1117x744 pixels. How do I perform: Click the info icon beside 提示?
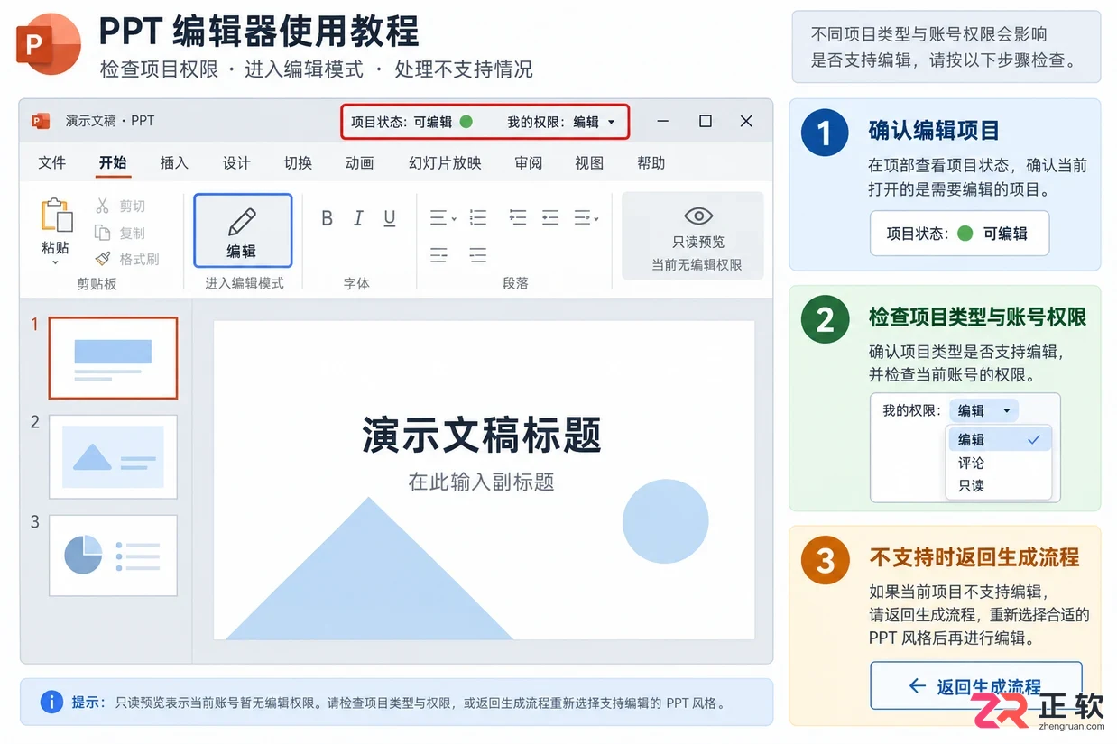pyautogui.click(x=51, y=702)
